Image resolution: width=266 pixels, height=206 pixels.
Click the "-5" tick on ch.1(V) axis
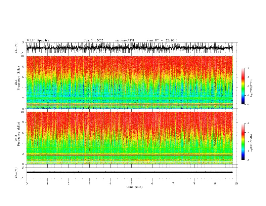pos(23,53)
